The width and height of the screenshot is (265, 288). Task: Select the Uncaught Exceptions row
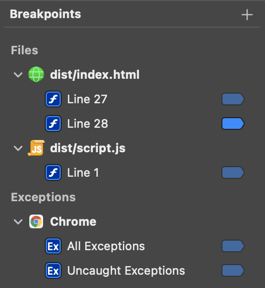(126, 270)
